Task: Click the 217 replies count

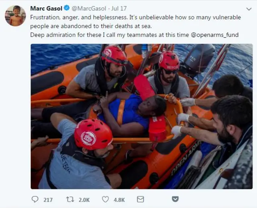Action: 48,200
